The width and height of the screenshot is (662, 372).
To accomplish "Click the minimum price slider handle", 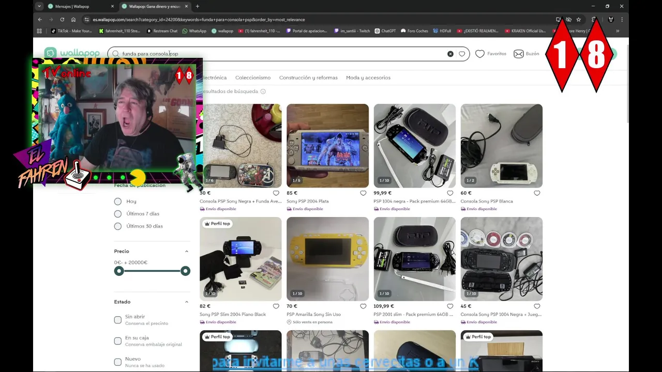I will [x=119, y=271].
